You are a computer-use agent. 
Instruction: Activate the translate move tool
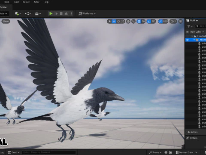click(x=114, y=22)
